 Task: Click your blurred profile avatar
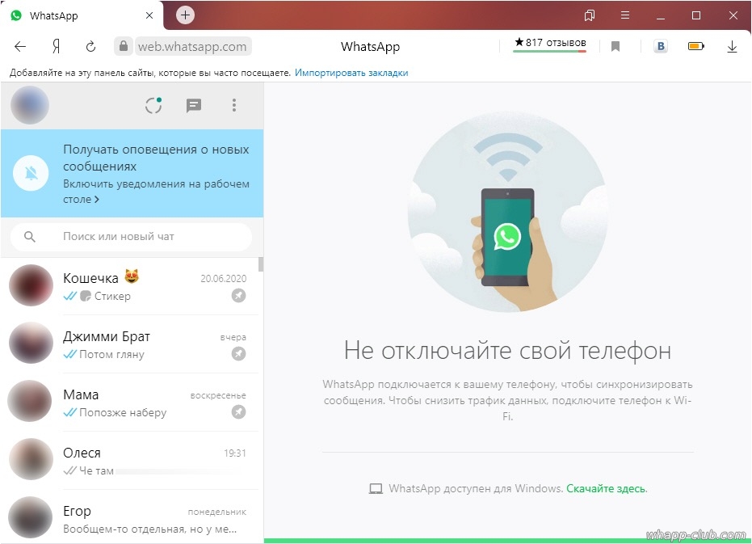pyautogui.click(x=30, y=105)
